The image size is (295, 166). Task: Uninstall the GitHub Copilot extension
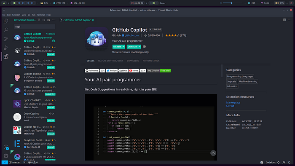pyautogui.click(x=132, y=47)
